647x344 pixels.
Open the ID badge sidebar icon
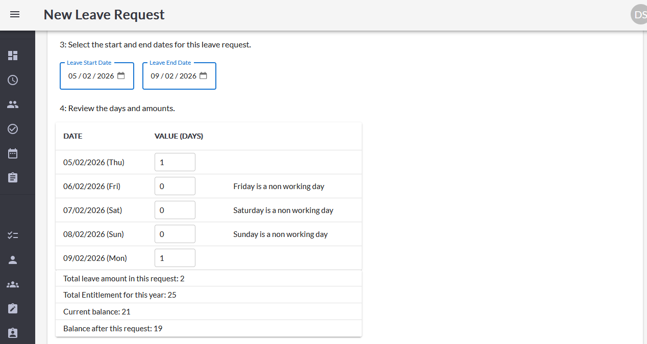coord(13,333)
